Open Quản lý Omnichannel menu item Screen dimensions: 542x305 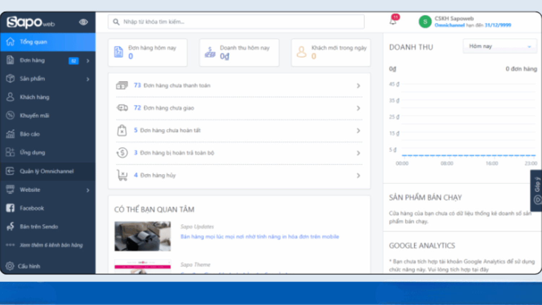[47, 171]
